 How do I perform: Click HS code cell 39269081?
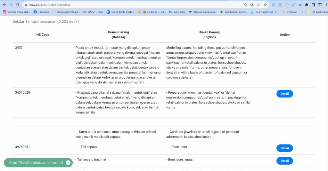pyautogui.click(x=22, y=147)
